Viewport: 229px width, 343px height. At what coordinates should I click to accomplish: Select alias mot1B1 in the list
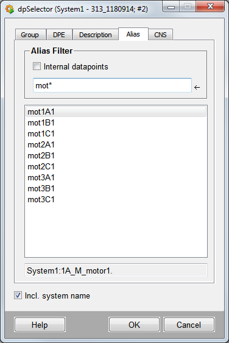tap(116, 123)
